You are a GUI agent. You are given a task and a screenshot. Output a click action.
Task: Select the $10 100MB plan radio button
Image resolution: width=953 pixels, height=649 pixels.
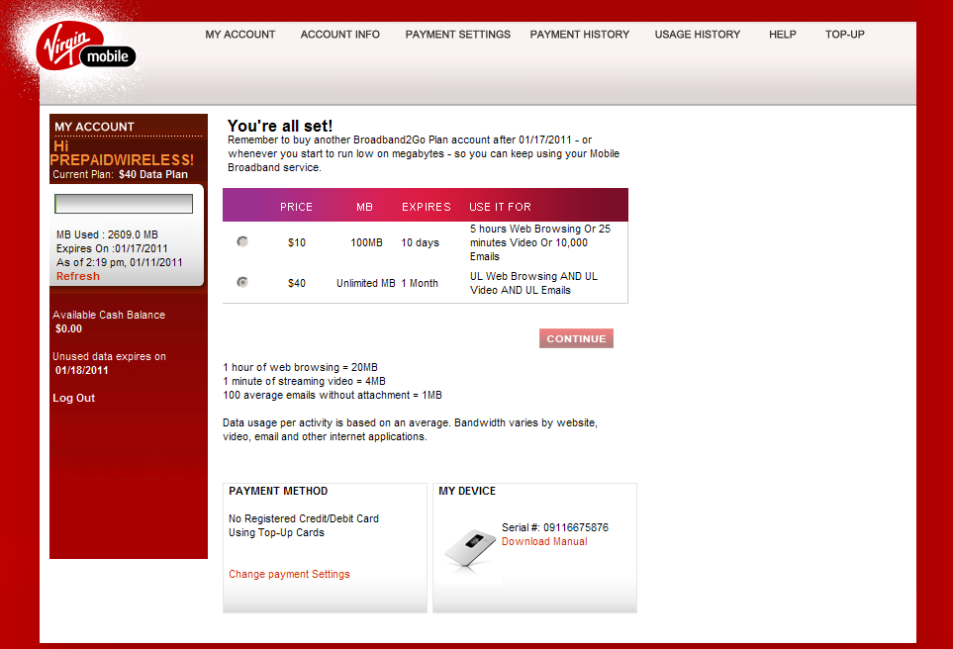[x=242, y=241]
